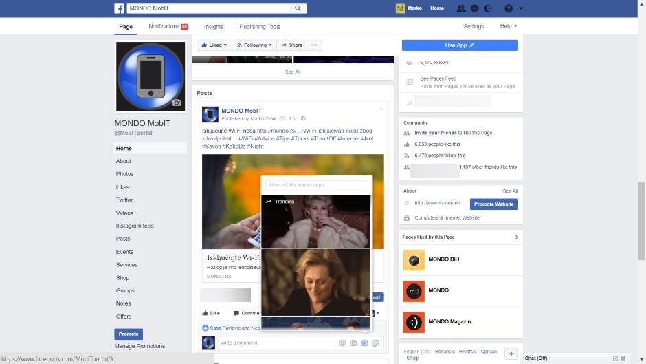
Task: Click the Share button
Action: (x=291, y=45)
